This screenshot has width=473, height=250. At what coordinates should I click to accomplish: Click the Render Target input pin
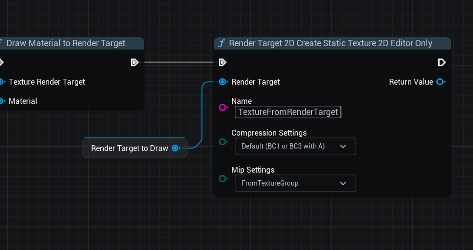coord(223,82)
